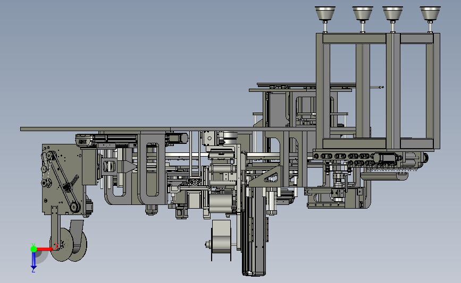Viewport: 461px width, 283px height.
Task: Click the blue Z axis arrow of the triad
Action: point(33,261)
